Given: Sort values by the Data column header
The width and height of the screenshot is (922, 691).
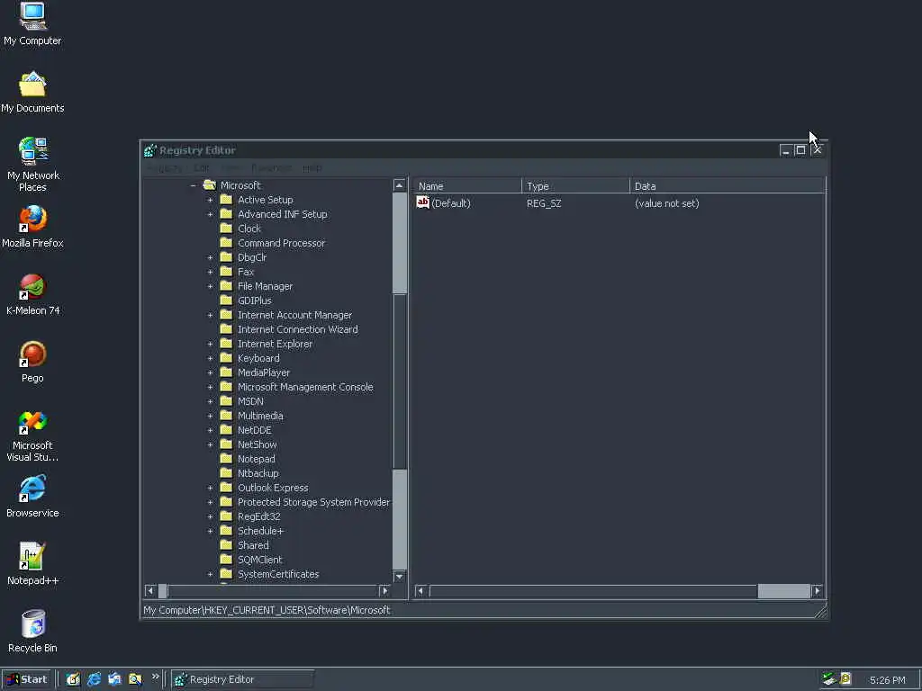Looking at the screenshot, I should [x=728, y=186].
